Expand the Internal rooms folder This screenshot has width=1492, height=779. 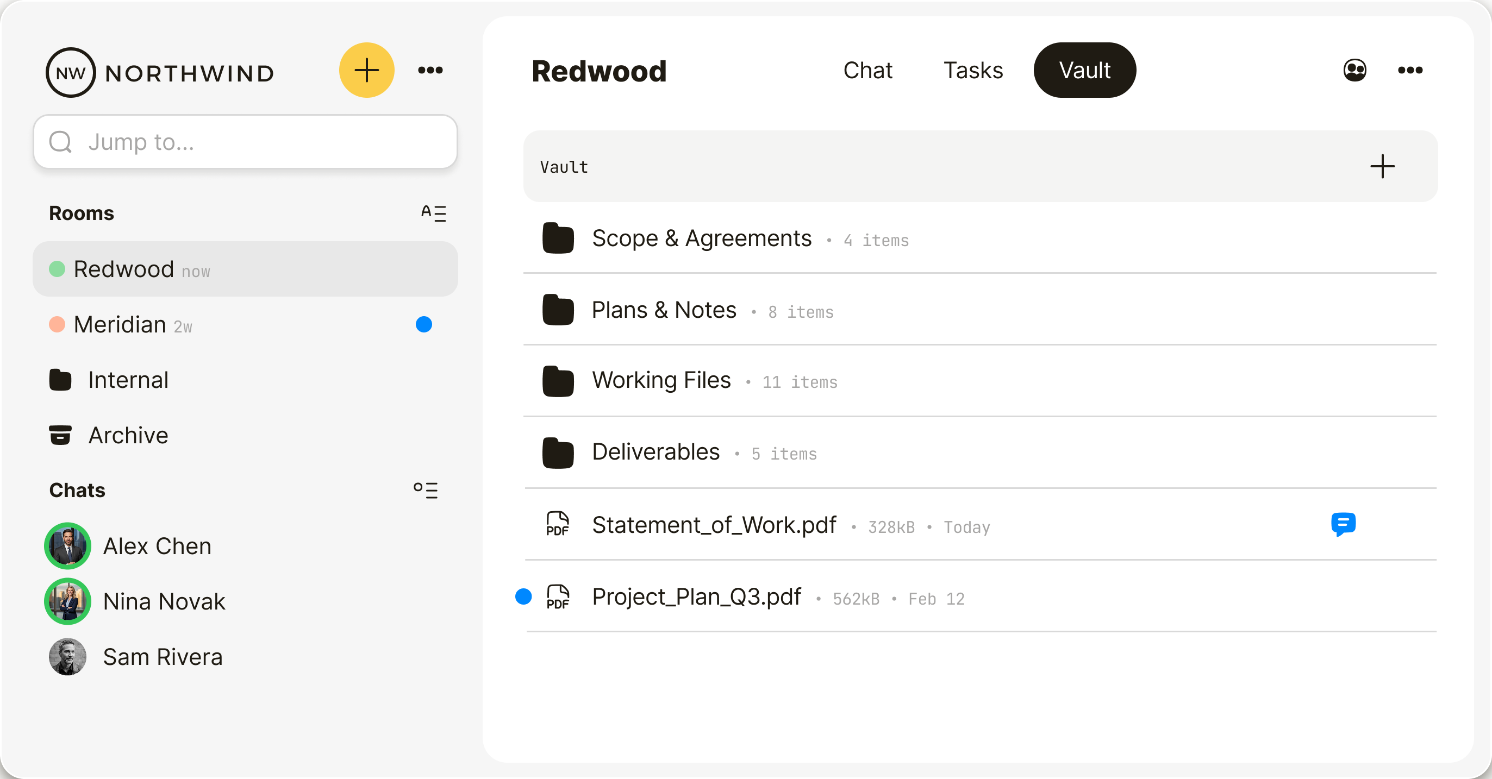point(127,380)
